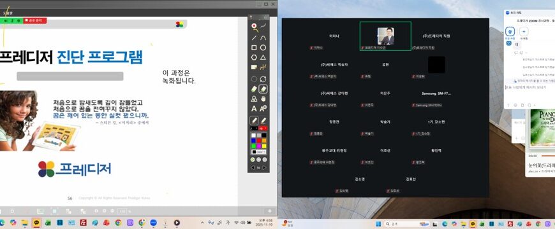Select the triangle shape tool
This screenshot has height=229, width=555.
pyautogui.click(x=263, y=57)
